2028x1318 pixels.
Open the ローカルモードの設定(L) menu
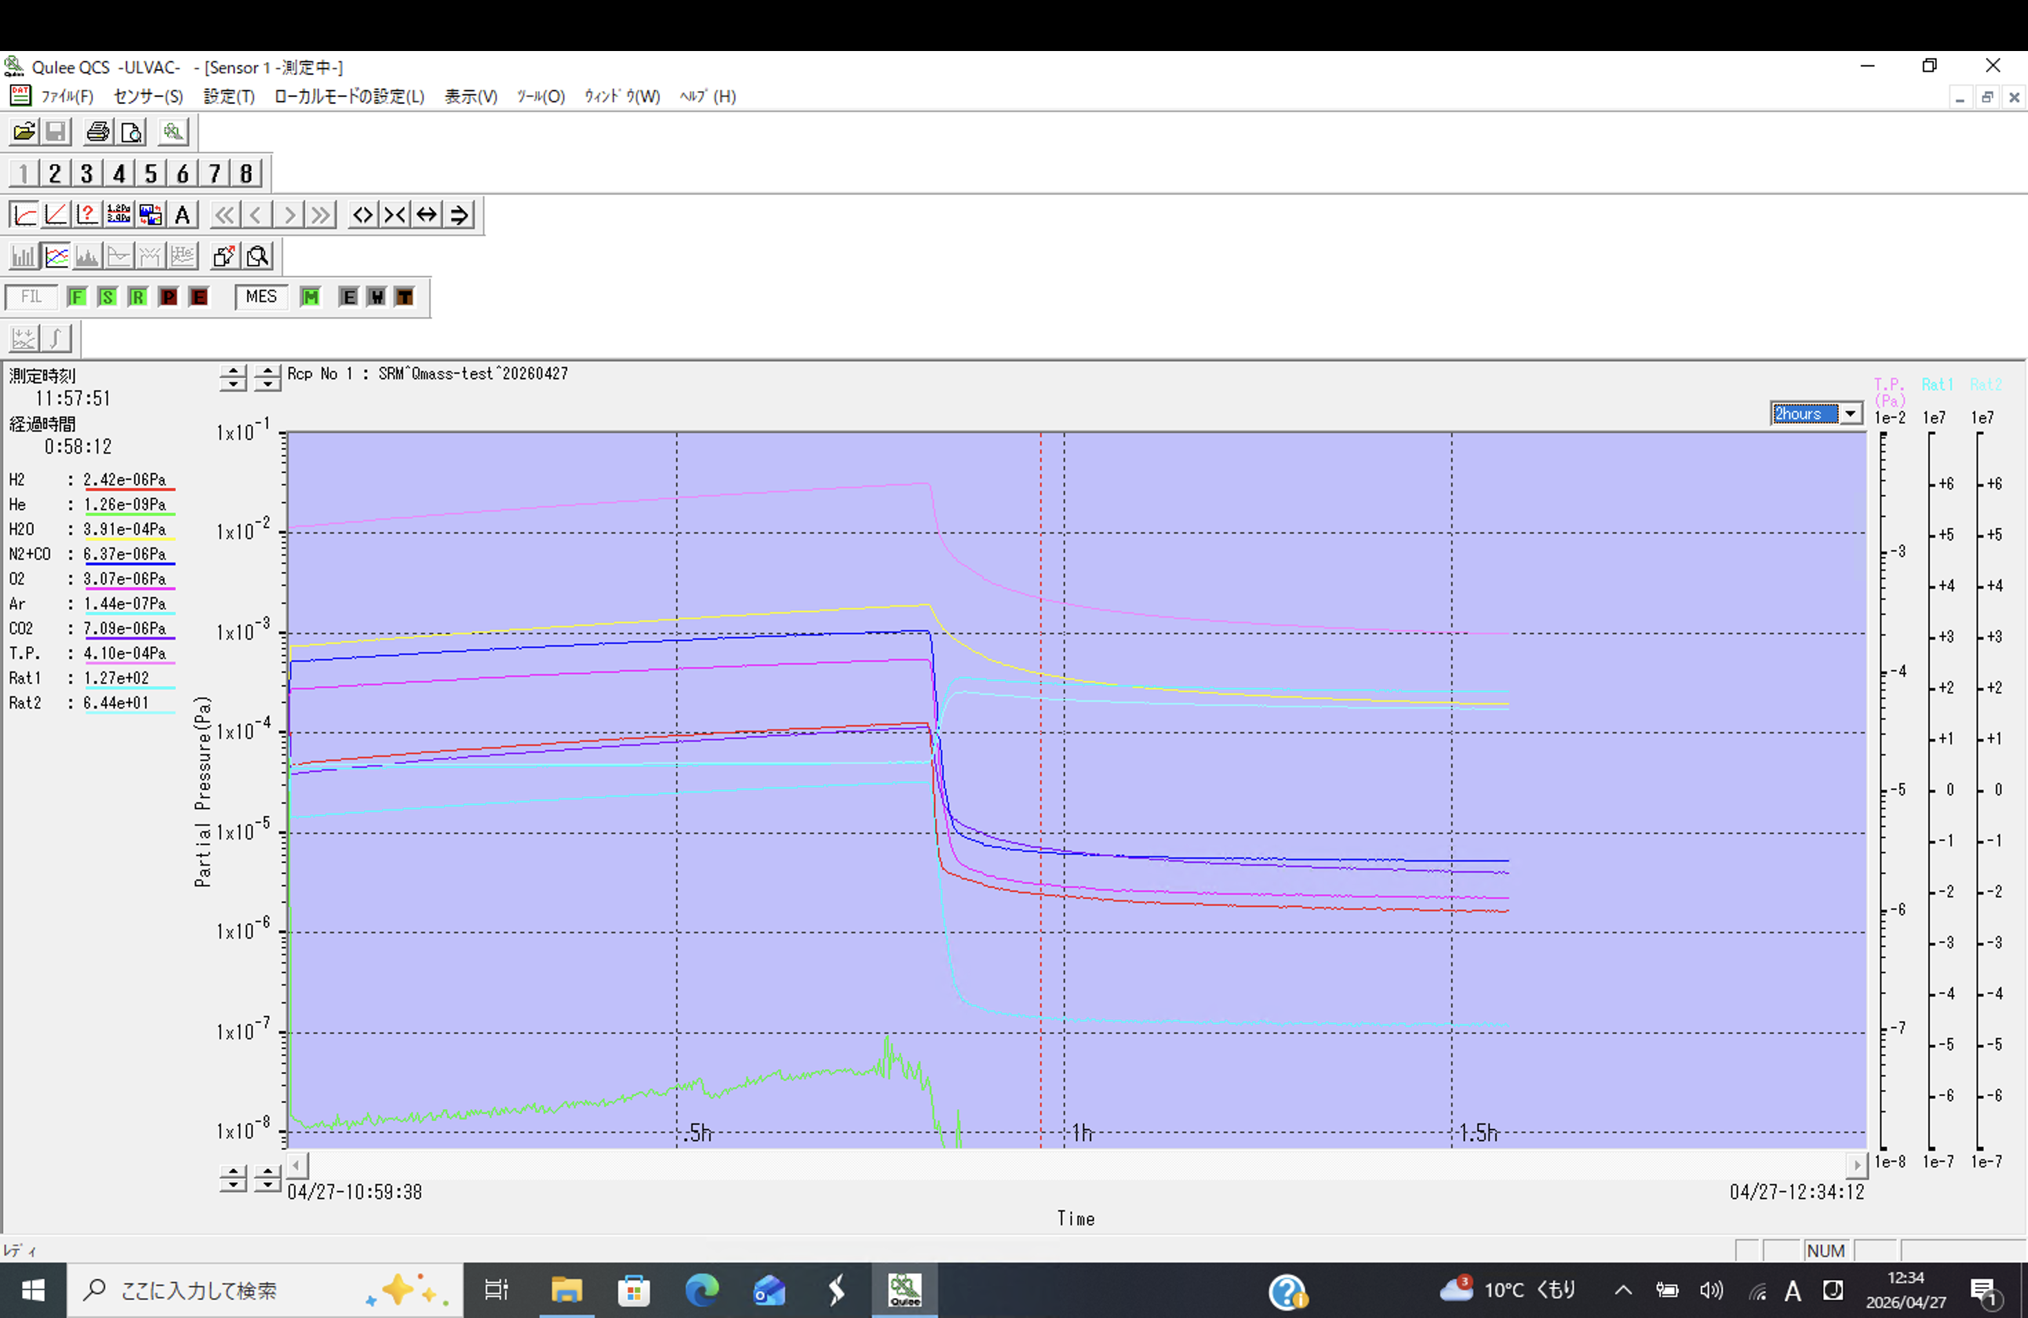click(x=349, y=97)
